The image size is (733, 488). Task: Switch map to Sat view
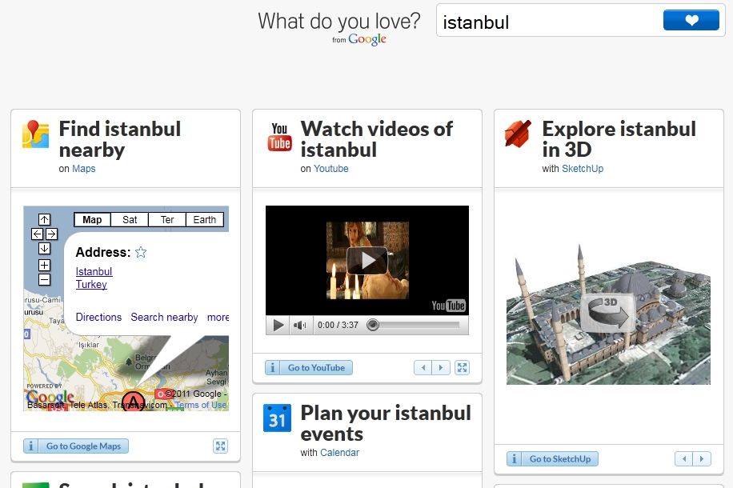[130, 220]
